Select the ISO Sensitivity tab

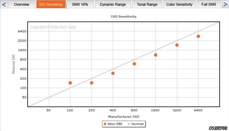51,4
